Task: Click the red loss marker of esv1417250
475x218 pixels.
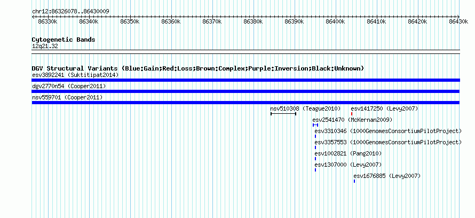Action: tap(352, 114)
